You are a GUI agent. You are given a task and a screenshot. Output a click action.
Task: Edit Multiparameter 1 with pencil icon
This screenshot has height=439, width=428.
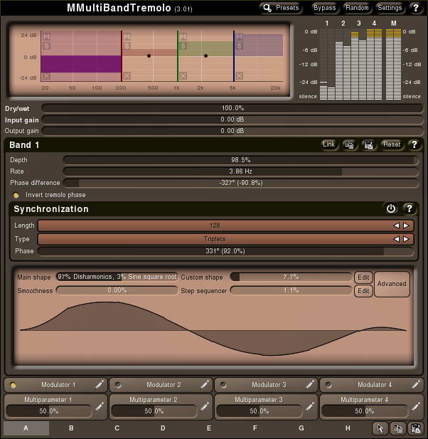(x=100, y=406)
